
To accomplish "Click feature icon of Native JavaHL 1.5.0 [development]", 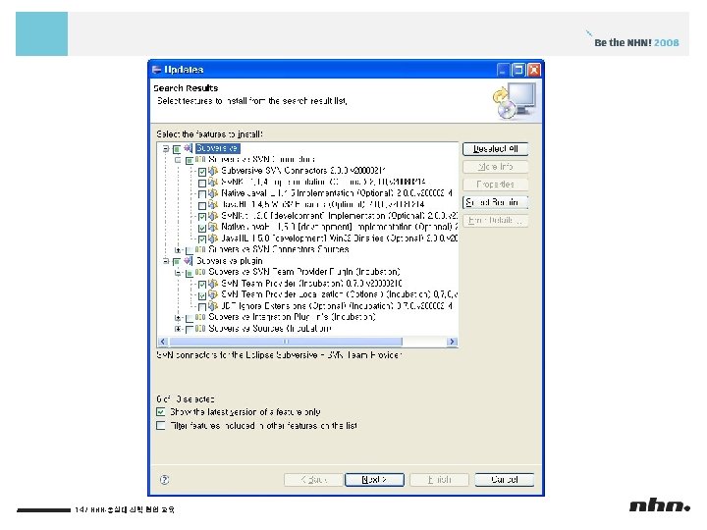I will coord(213,227).
